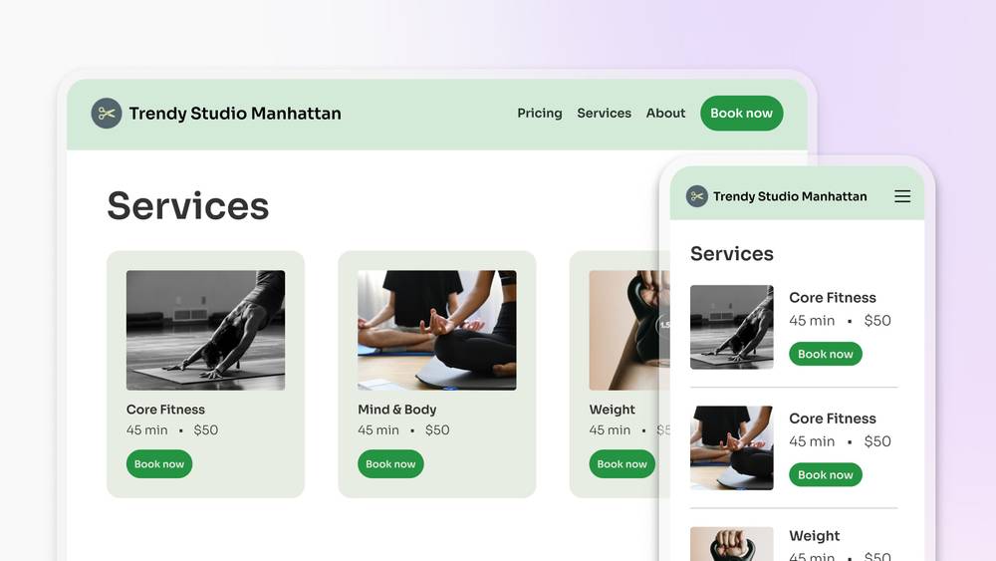Click the scissors logo in desktop header

[107, 113]
